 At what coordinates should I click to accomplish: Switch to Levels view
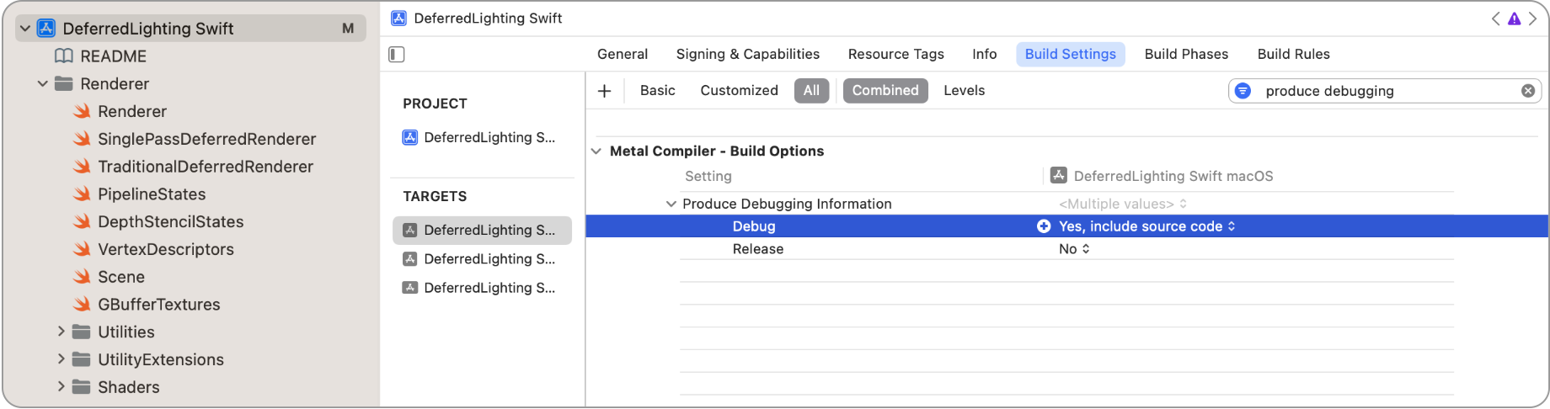coord(964,91)
